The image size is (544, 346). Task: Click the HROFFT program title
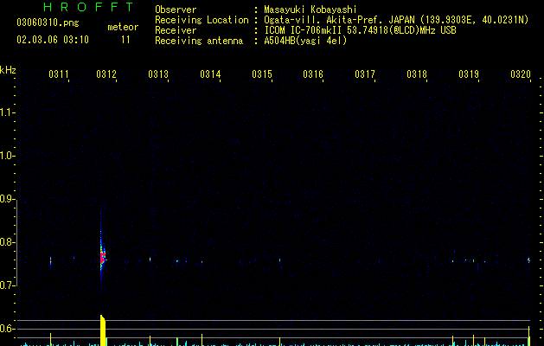click(x=89, y=7)
